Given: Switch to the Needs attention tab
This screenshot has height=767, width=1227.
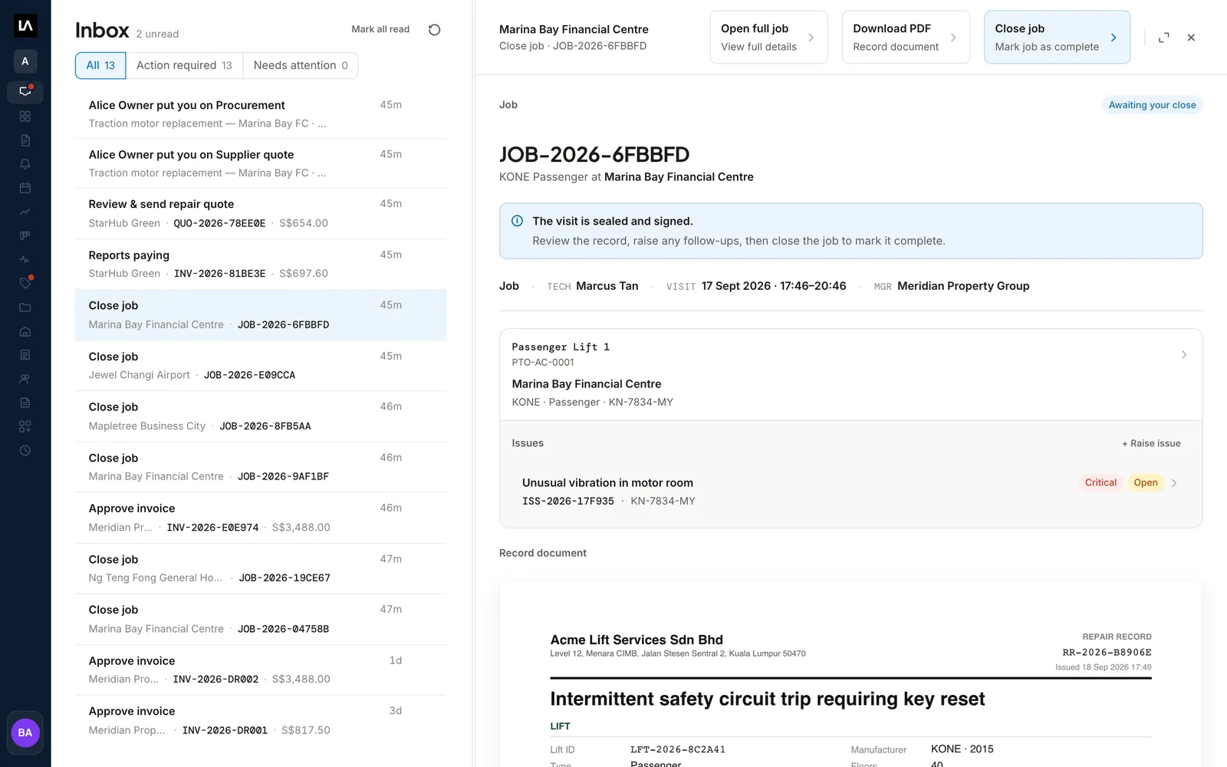Looking at the screenshot, I should pyautogui.click(x=301, y=65).
